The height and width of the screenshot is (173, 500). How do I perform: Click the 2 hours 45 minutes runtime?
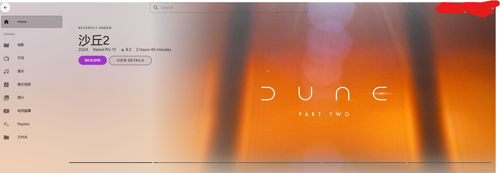tap(154, 50)
